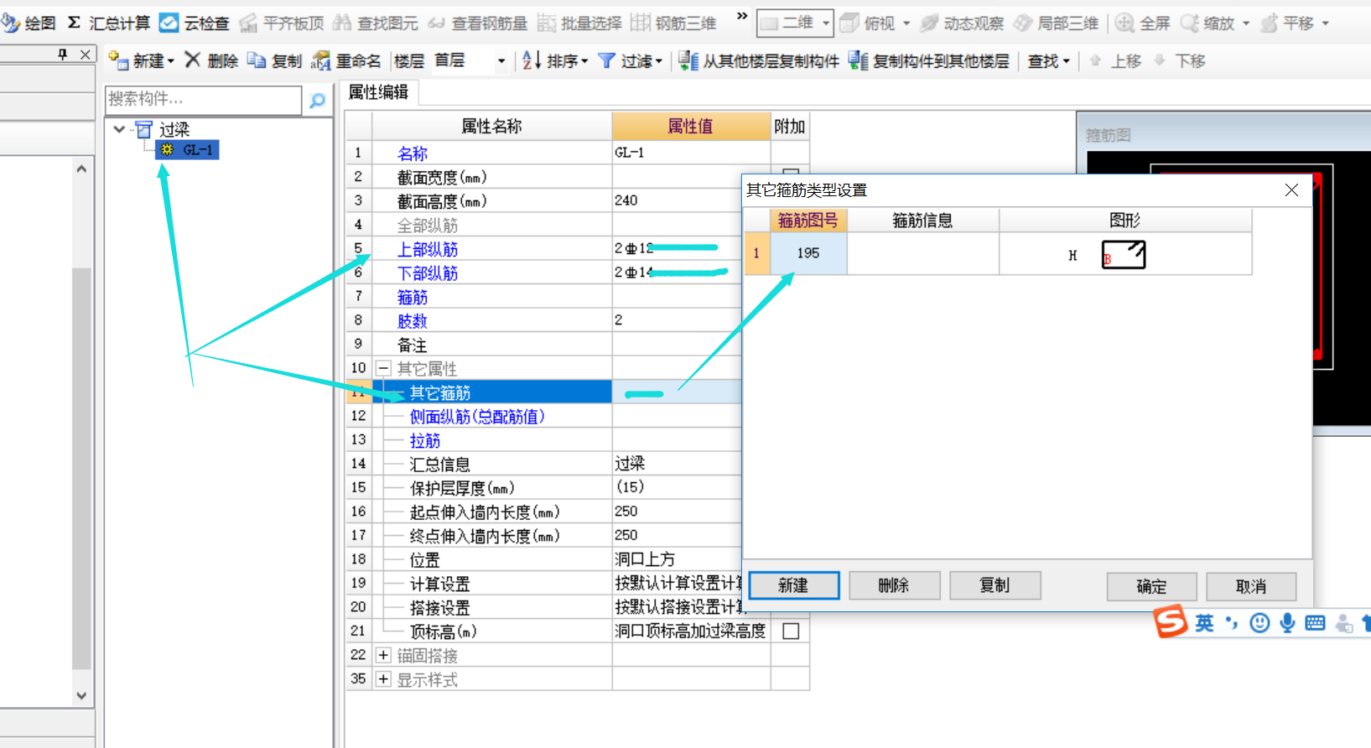
Task: Move component down with 下移
Action: click(1180, 60)
